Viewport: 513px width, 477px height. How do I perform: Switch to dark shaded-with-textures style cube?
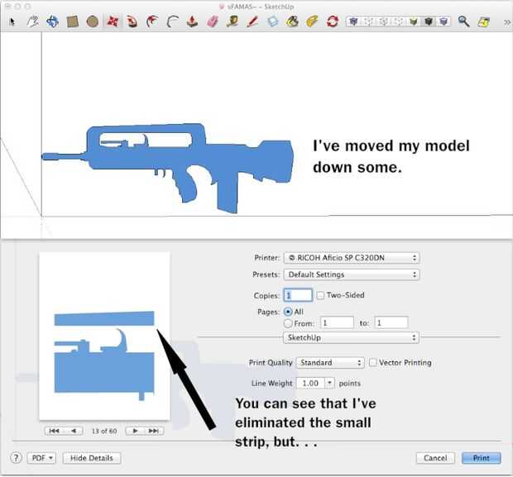[429, 21]
